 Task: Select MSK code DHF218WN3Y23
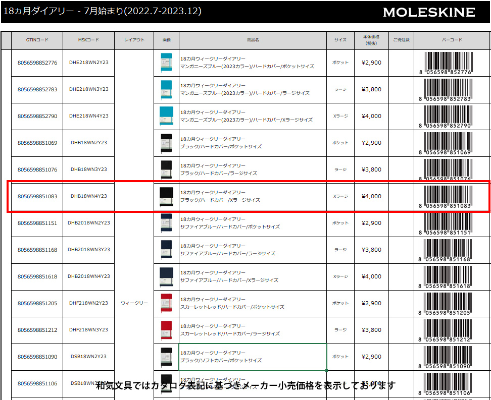click(x=88, y=330)
